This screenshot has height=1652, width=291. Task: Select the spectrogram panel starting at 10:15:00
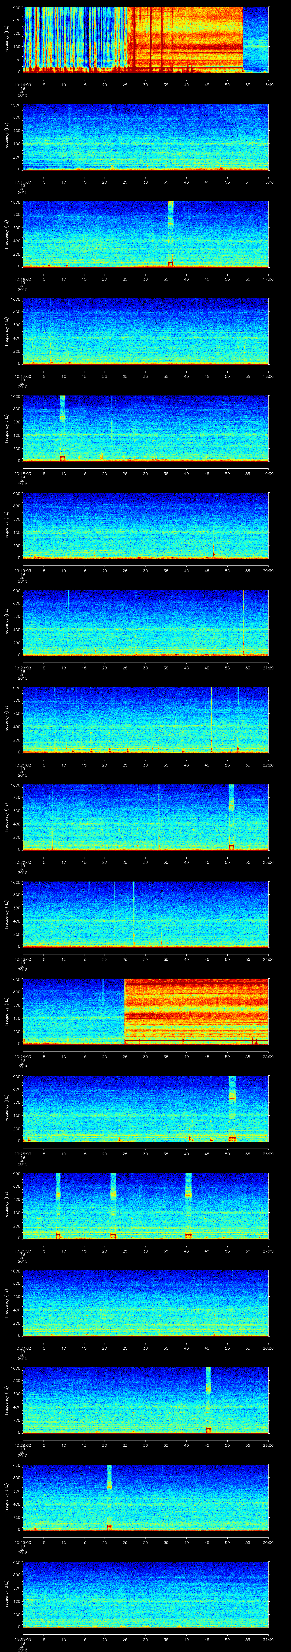(145, 137)
